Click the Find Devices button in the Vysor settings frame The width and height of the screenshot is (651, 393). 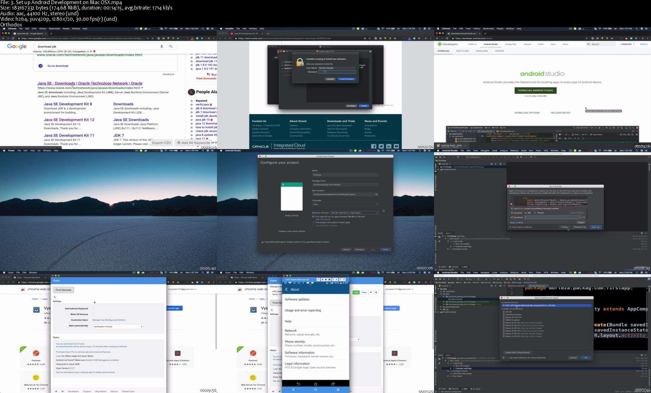pos(63,290)
